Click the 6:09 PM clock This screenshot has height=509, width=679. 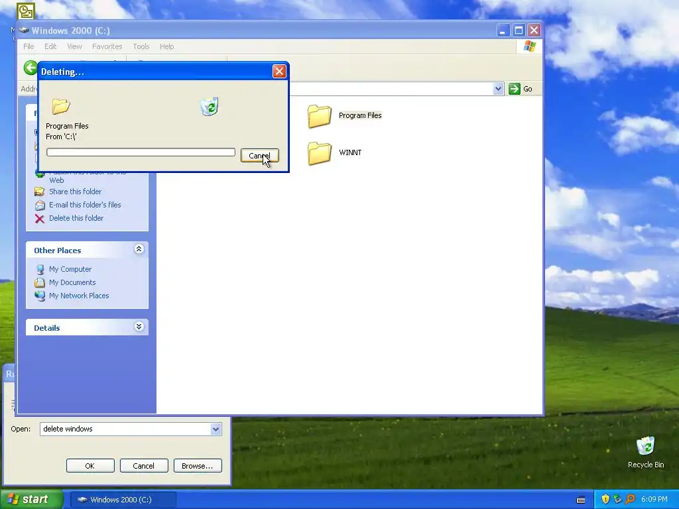point(654,500)
